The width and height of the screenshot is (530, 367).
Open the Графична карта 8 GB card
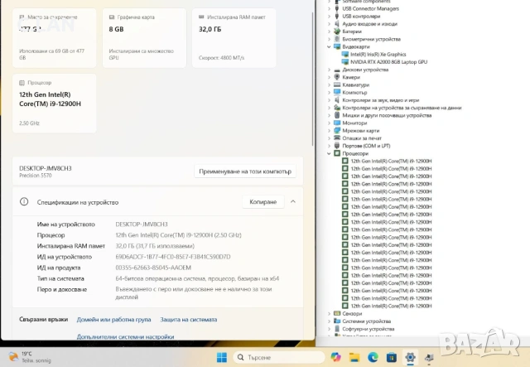[x=144, y=38]
